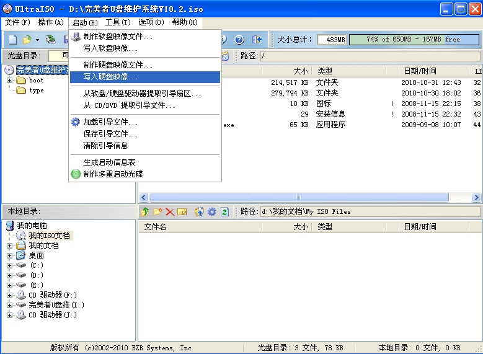Viewport: 483px width, 354px height.
Task: Click local panel New folder icon
Action: coord(157,211)
